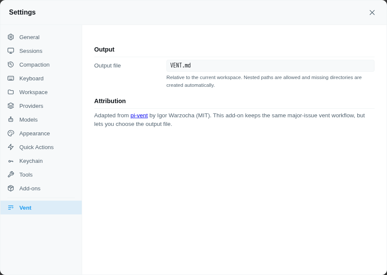
Task: Click the Attribution section heading
Action: [110, 101]
